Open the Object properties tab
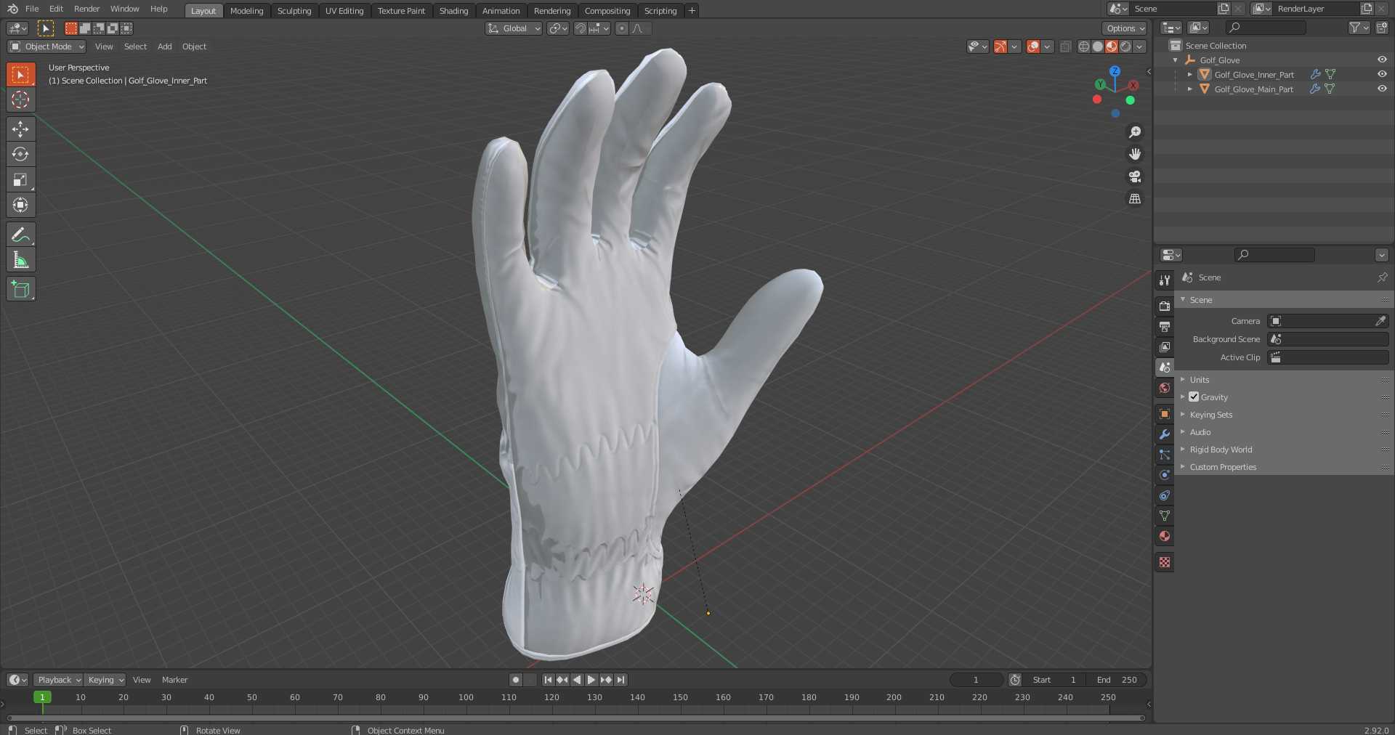Image resolution: width=1395 pixels, height=735 pixels. click(1165, 414)
